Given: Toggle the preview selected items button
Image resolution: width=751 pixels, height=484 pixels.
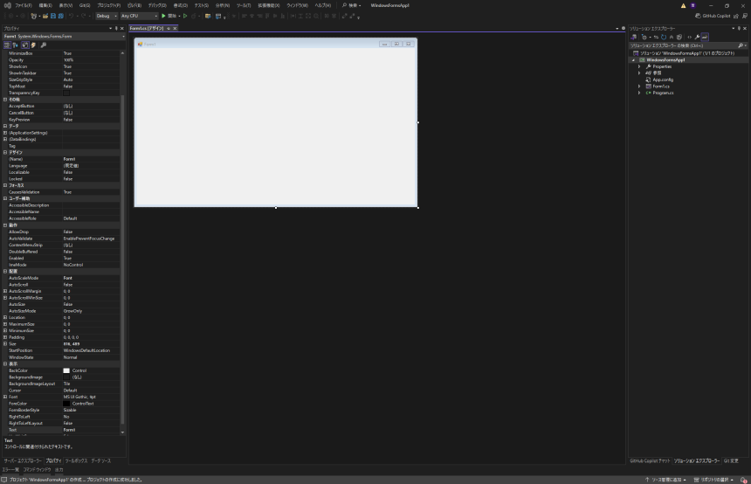Looking at the screenshot, I should pyautogui.click(x=705, y=37).
